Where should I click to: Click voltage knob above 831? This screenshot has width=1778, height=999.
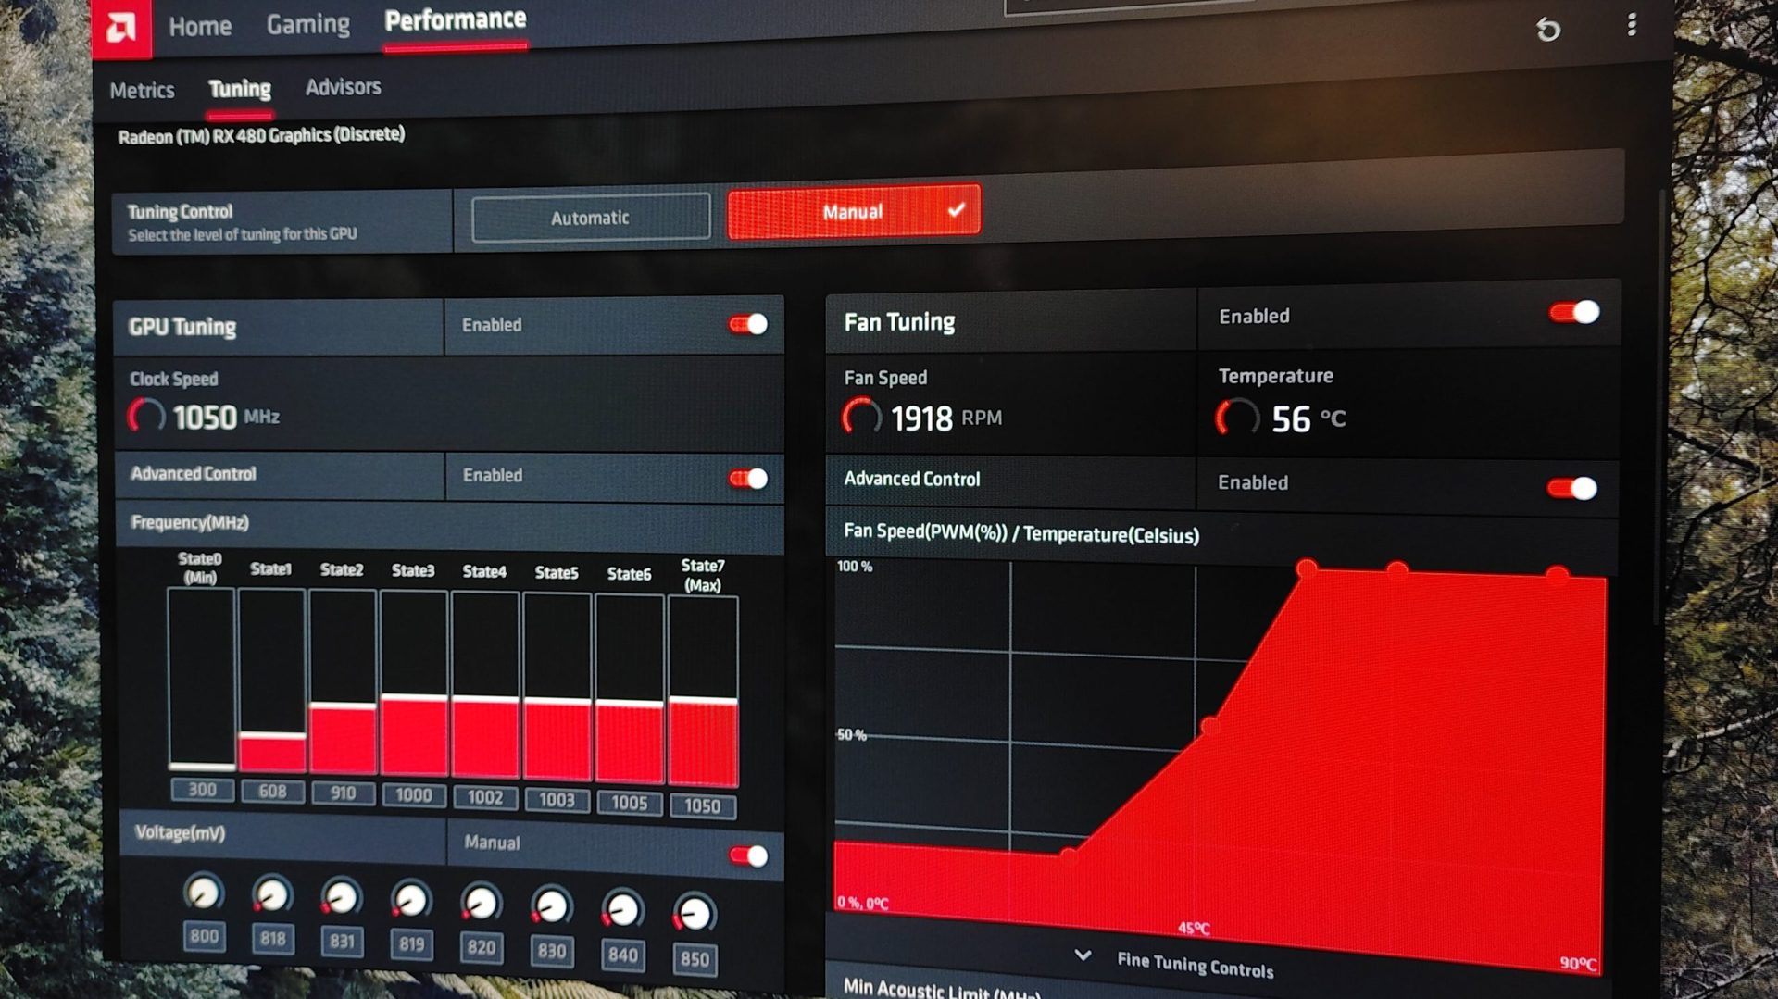coord(342,898)
